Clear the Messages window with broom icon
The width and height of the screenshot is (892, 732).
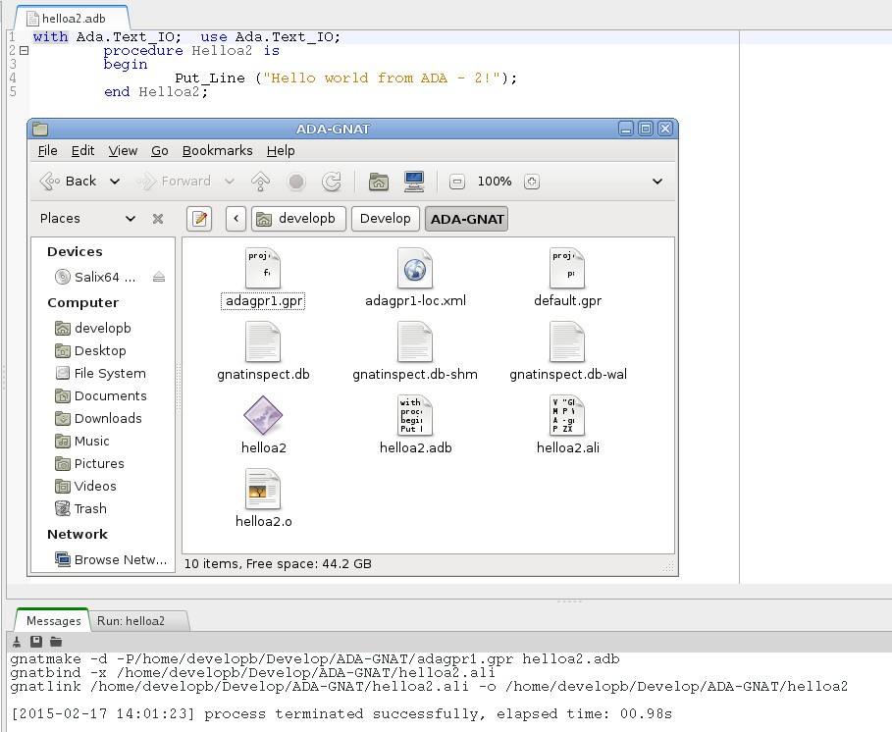click(17, 642)
